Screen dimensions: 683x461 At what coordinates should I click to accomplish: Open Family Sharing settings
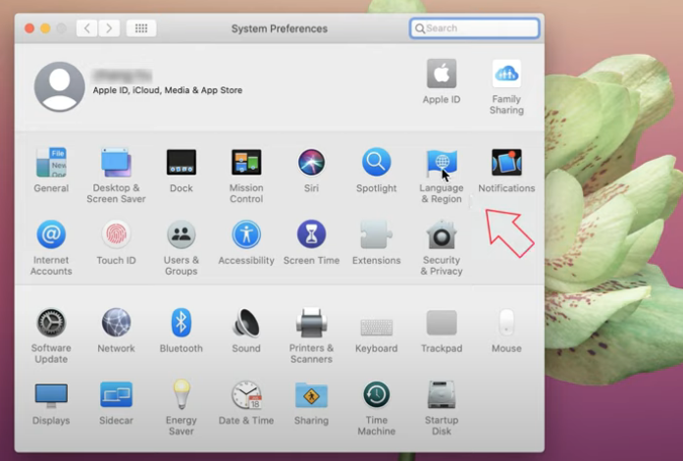[x=506, y=75]
